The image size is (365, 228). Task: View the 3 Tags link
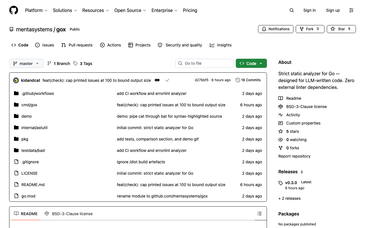pos(83,64)
